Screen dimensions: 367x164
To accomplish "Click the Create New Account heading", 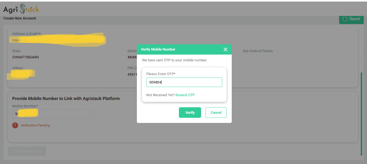I will click(x=20, y=18).
